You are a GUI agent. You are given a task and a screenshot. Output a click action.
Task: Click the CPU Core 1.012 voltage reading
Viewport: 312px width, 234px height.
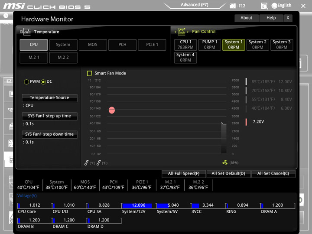[x=34, y=205]
